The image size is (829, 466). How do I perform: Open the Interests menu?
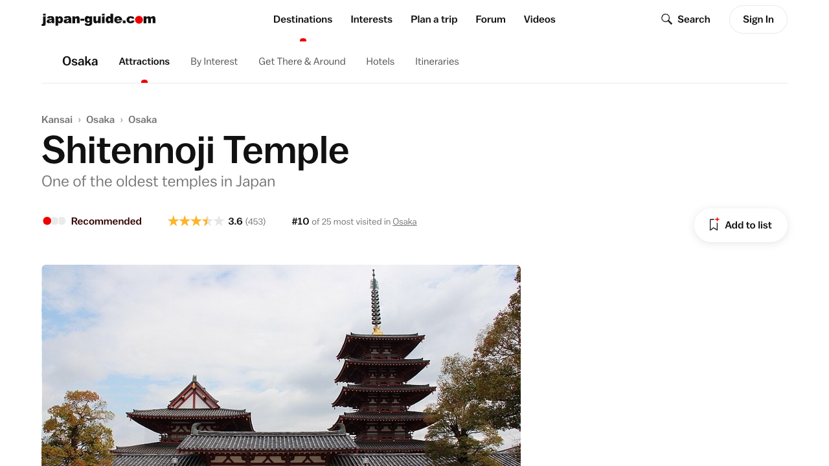pos(371,19)
